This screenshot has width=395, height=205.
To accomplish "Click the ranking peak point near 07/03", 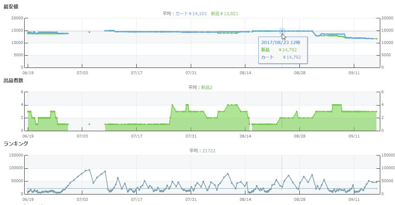I will [x=90, y=170].
